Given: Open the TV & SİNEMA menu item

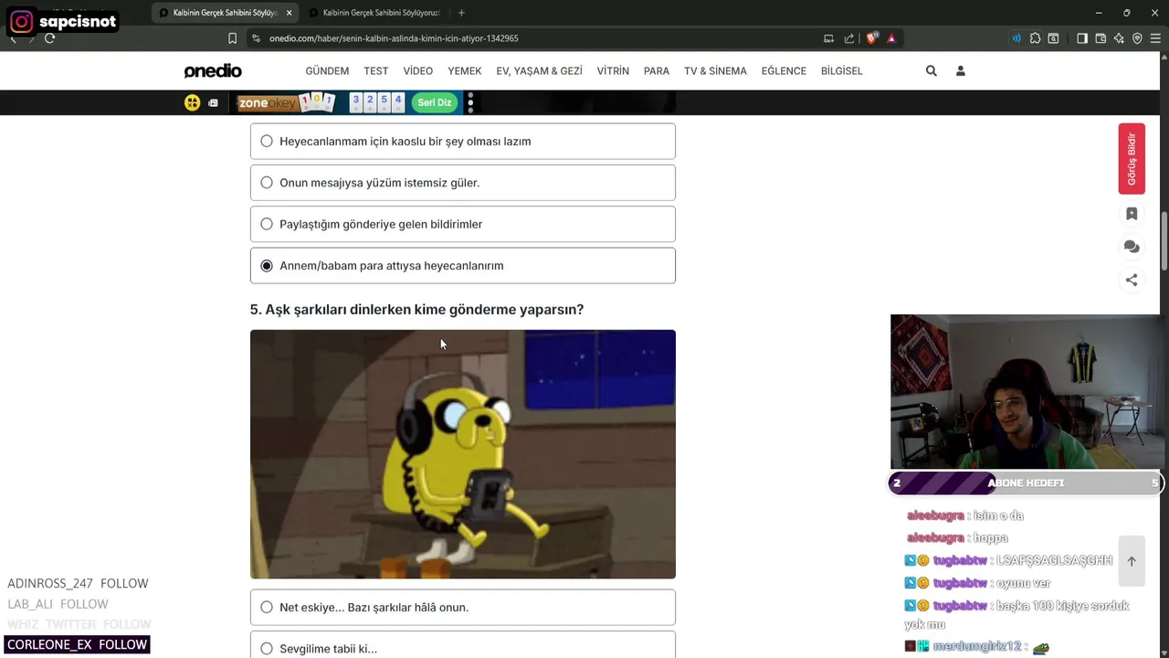Looking at the screenshot, I should point(715,70).
